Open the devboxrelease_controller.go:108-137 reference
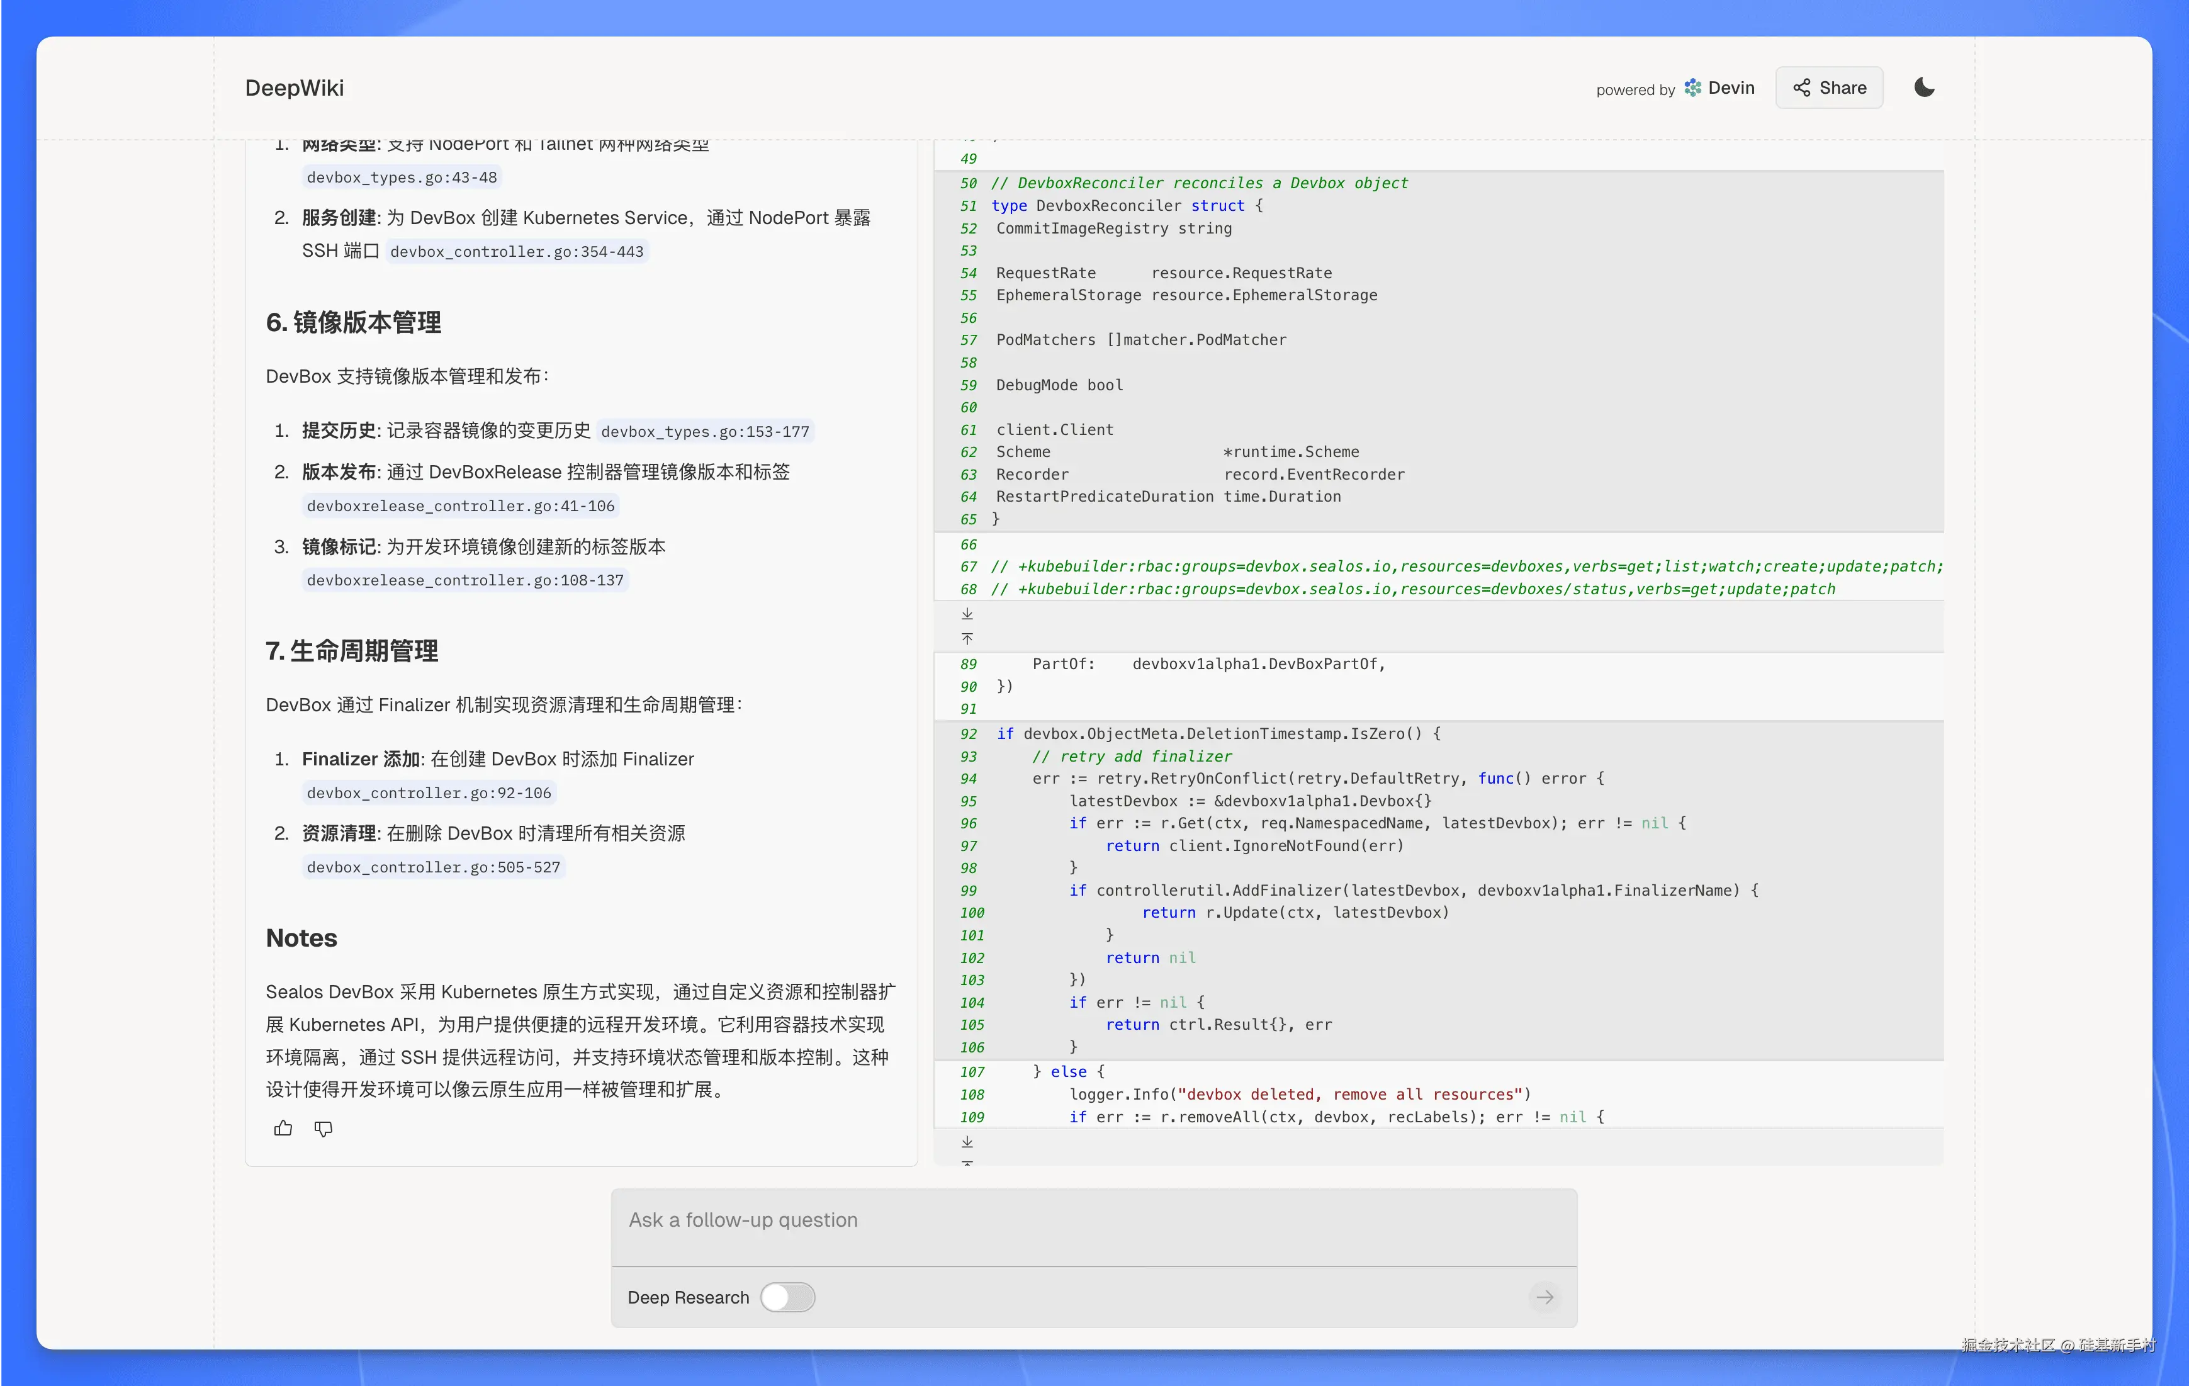This screenshot has width=2189, height=1386. coord(464,580)
